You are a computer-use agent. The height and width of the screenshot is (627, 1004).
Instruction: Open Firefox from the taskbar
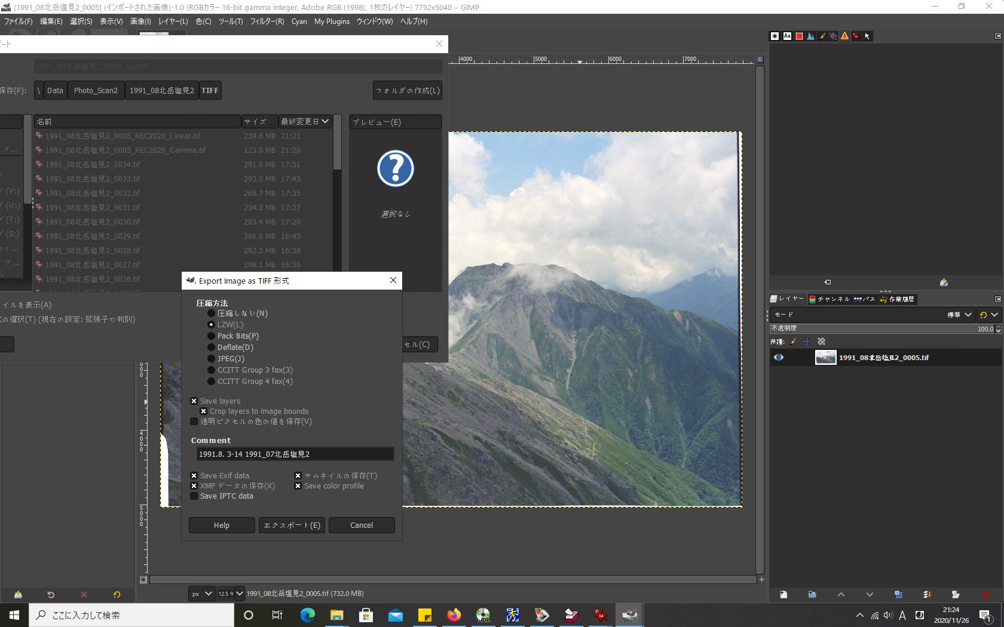tap(454, 615)
